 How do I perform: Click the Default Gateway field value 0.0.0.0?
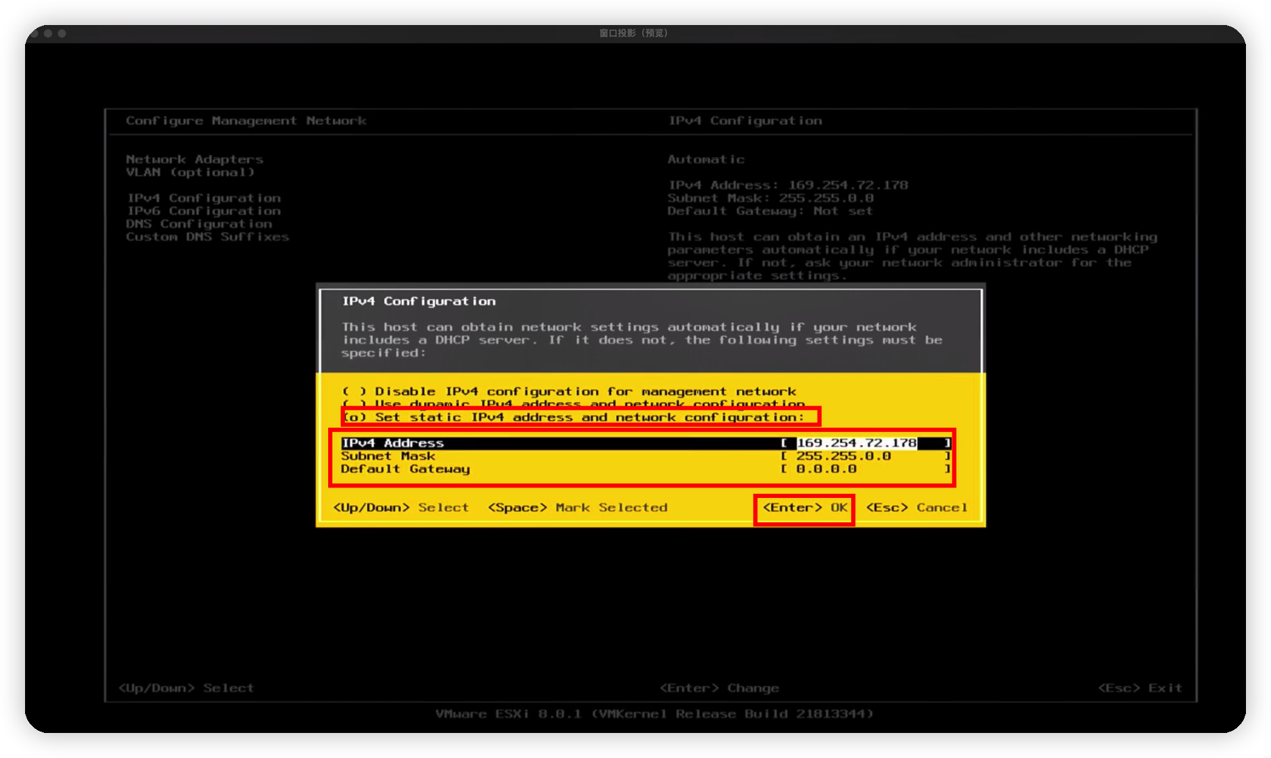coord(826,469)
